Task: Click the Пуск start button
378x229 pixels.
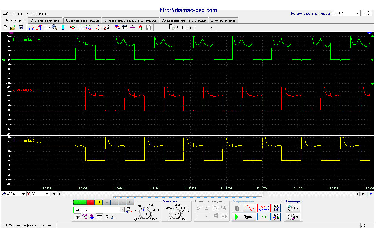Action: pyautogui.click(x=244, y=217)
